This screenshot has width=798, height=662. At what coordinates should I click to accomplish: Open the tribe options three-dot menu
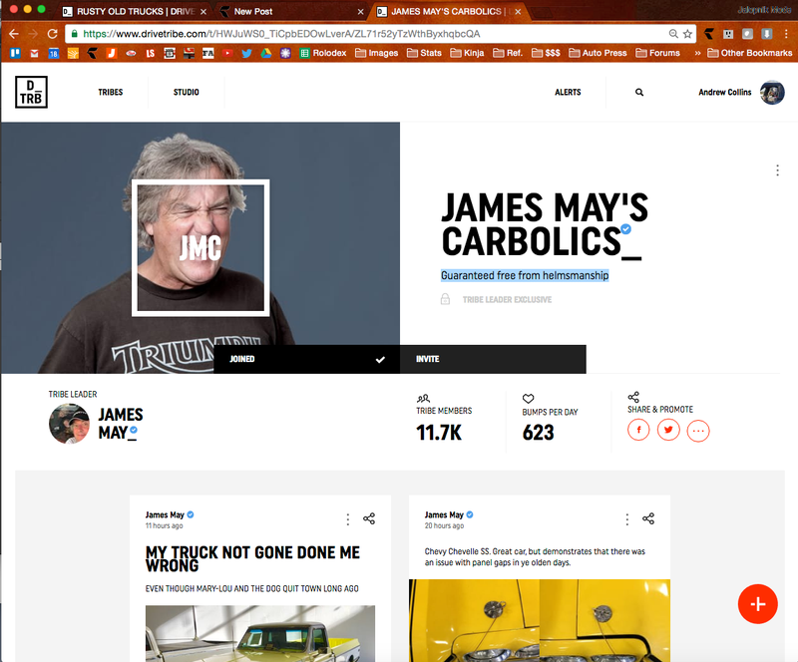click(778, 169)
